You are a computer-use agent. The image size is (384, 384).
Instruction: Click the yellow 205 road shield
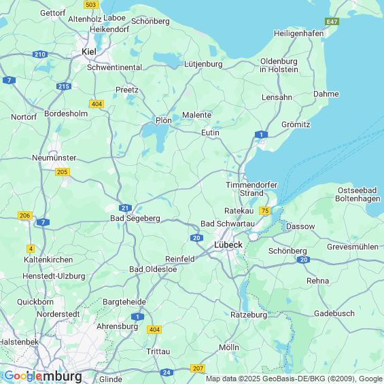pyautogui.click(x=63, y=172)
